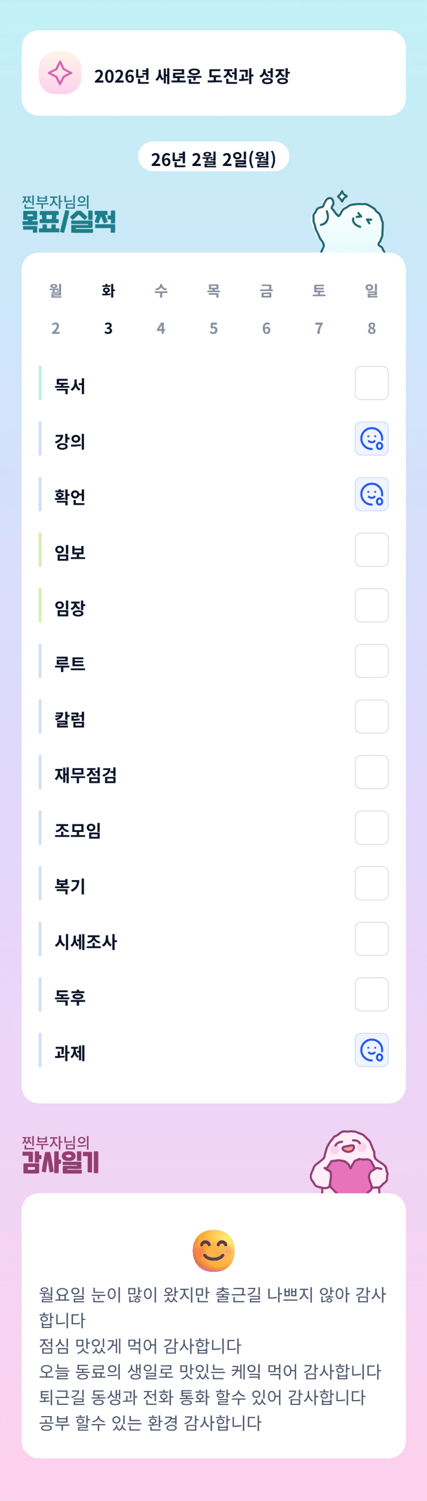
Task: Click the 목표/실적 section heading
Action: point(69,221)
